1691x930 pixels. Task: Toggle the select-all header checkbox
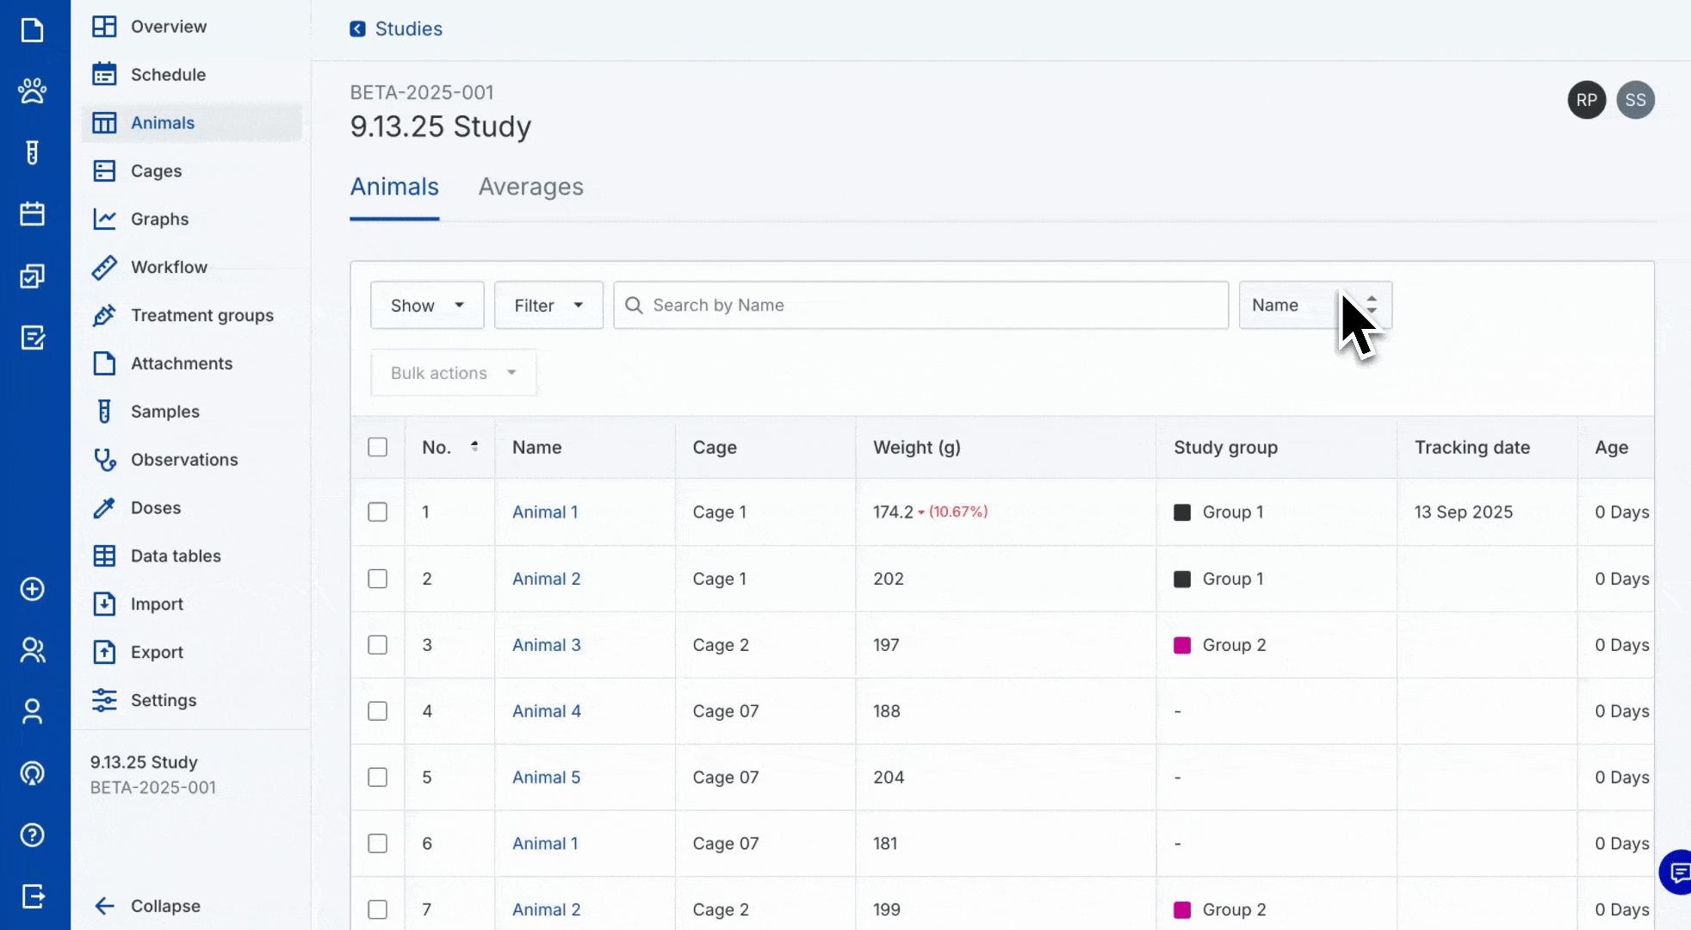click(x=377, y=447)
